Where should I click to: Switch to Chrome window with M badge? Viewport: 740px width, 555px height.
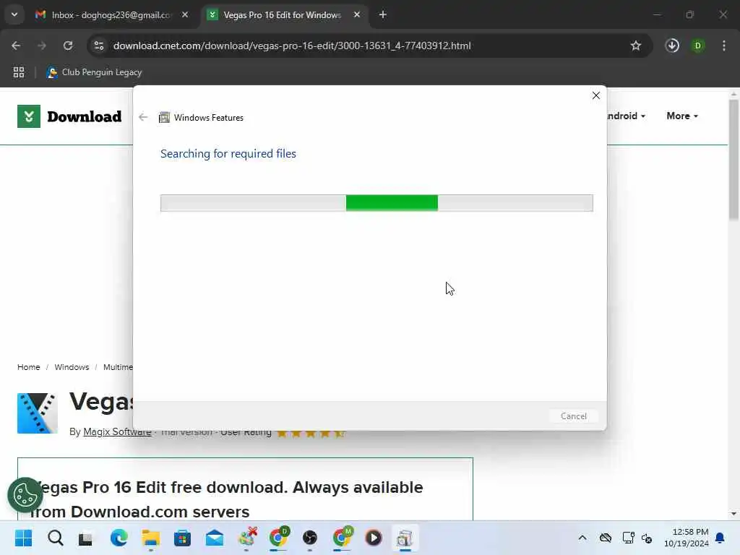point(342,538)
